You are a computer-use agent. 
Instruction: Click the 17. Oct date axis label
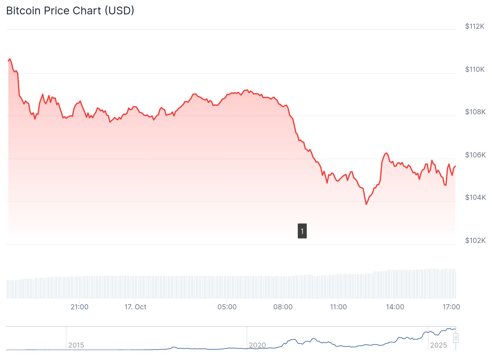[x=135, y=307]
